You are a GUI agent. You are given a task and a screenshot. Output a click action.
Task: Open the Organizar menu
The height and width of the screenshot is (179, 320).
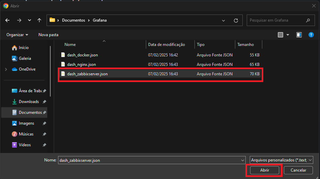click(17, 35)
